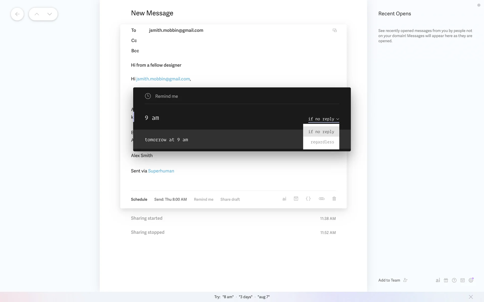Attach a file with paperclip icon
The image size is (484, 302).
pyautogui.click(x=321, y=199)
